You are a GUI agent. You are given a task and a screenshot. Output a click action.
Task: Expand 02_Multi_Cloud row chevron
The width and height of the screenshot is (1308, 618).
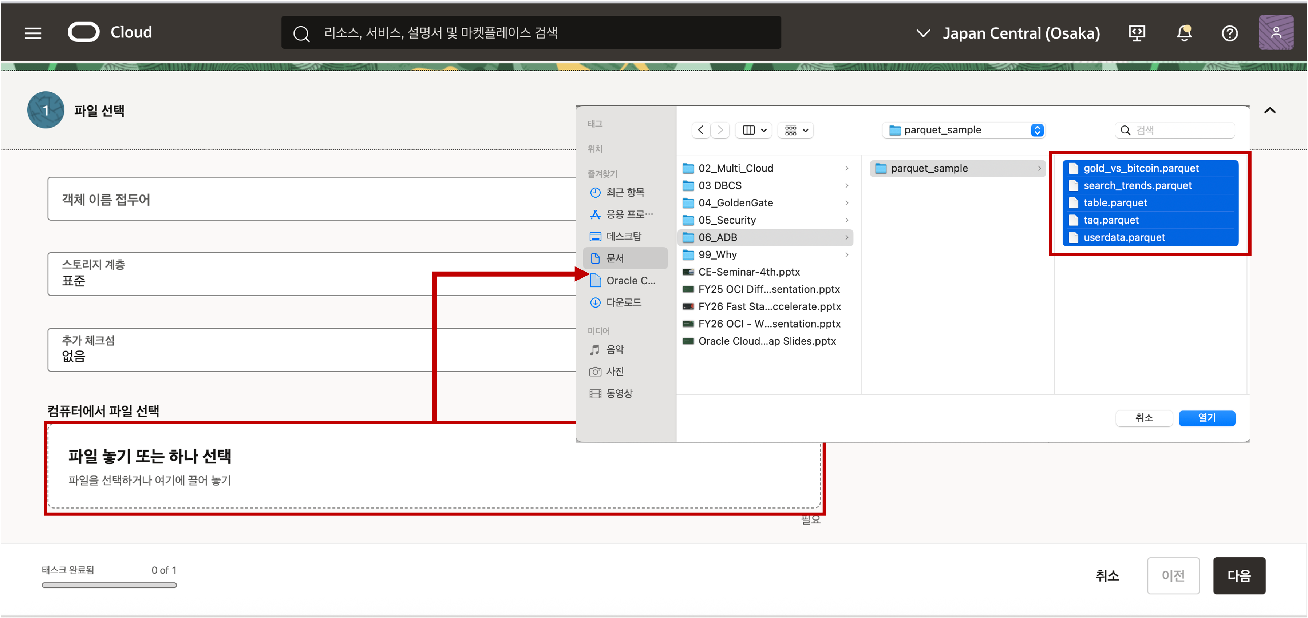[x=846, y=168]
